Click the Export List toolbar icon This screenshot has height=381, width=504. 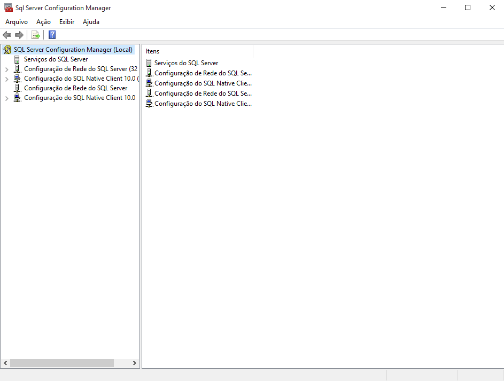(x=36, y=35)
